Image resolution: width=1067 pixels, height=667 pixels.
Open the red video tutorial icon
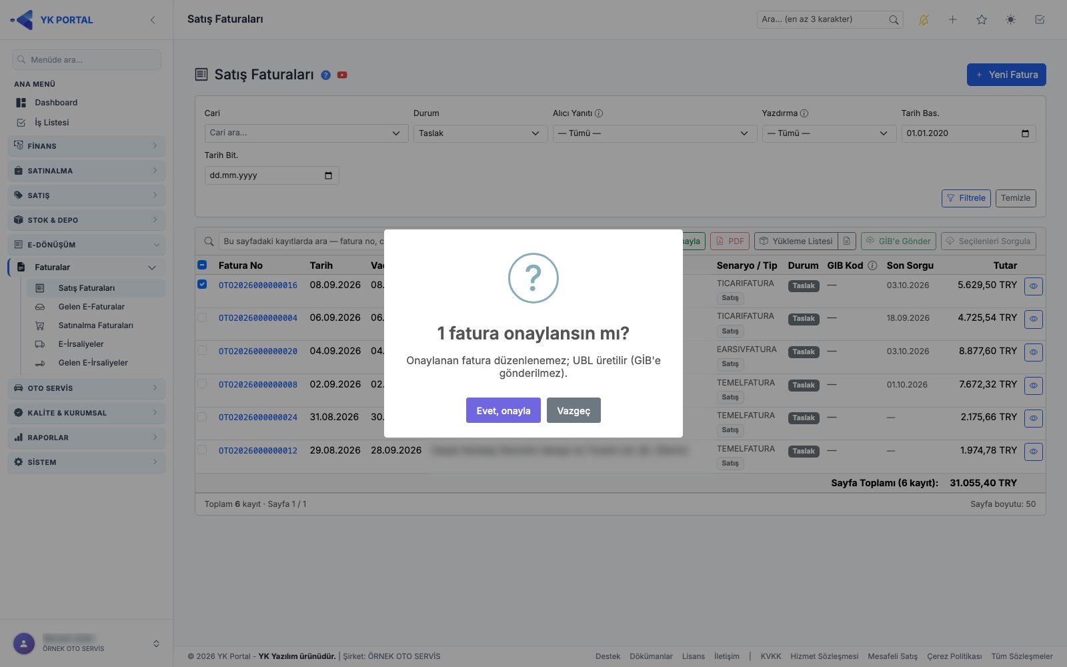click(x=342, y=75)
